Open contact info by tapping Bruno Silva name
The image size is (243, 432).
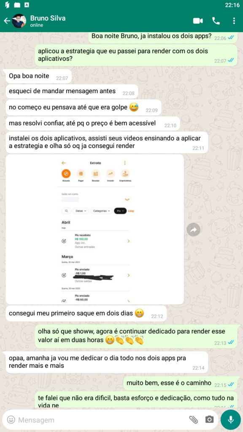[x=48, y=19]
